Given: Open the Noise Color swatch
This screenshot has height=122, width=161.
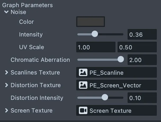Looking at the screenshot, I should coord(91,22).
